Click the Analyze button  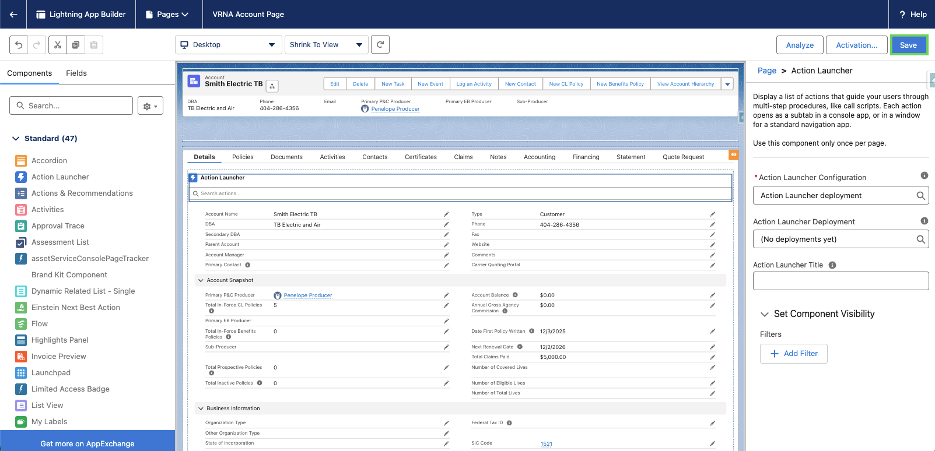(x=800, y=45)
